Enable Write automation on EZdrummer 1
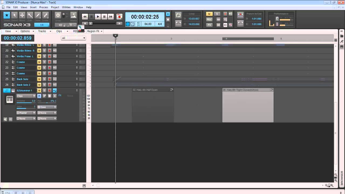The image size is (345, 194). (44, 96)
